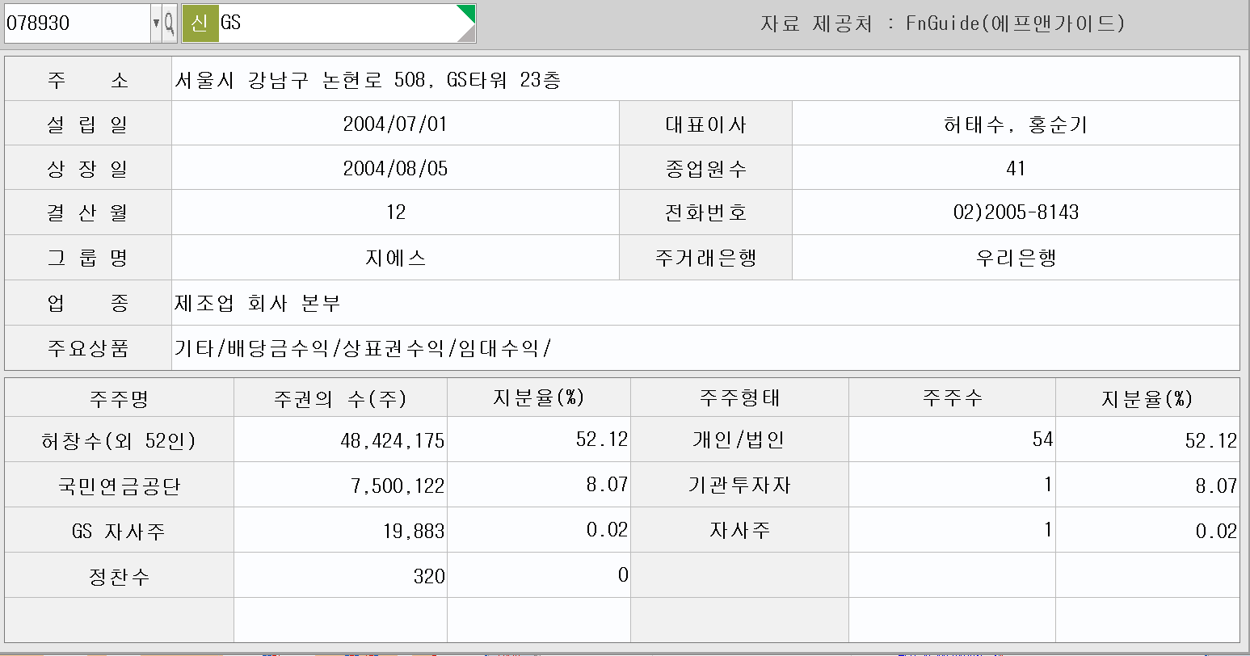Viewport: 1250px width, 656px height.
Task: Click the 지분율(%) header next to 주권의 수
Action: [x=539, y=397]
